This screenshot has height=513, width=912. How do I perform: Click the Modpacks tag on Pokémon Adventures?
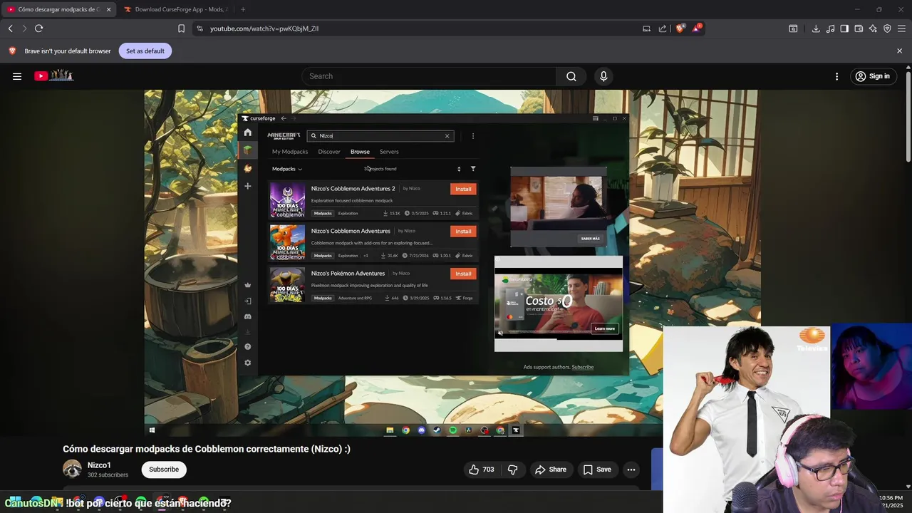[323, 298]
